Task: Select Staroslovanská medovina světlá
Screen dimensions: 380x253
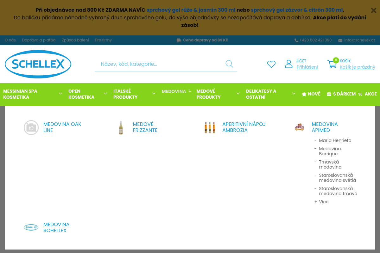Action: (x=338, y=178)
